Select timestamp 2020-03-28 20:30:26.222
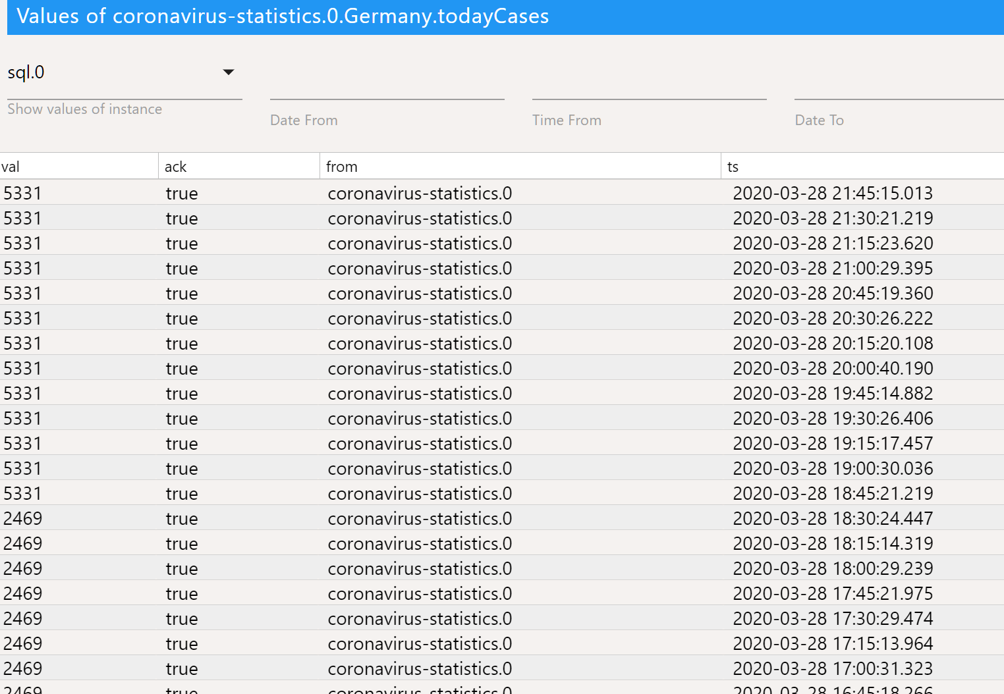 (833, 318)
